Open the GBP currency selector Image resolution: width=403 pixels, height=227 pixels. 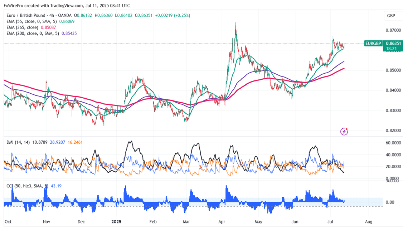coord(391,16)
